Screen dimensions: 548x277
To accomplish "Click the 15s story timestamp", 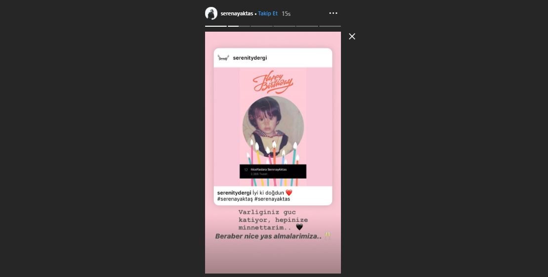I will [x=286, y=14].
